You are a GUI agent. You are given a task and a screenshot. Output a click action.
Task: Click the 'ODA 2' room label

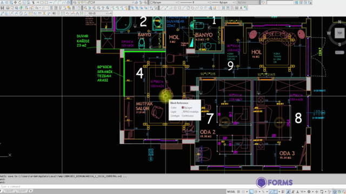pos(208,132)
